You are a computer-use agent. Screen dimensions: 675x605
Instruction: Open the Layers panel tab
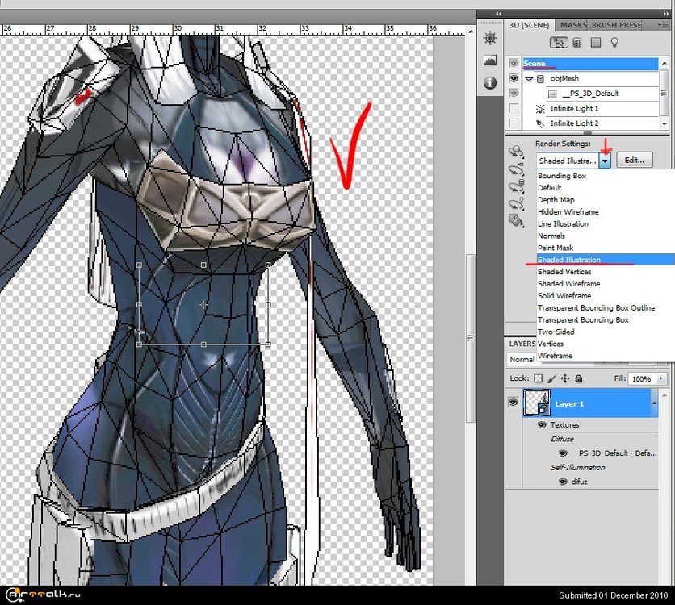[x=522, y=344]
